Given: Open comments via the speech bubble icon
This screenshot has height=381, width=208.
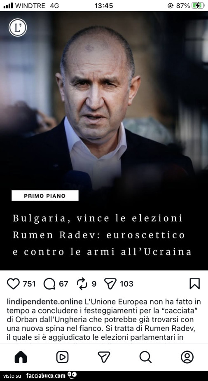Looking at the screenshot, I should (49, 284).
